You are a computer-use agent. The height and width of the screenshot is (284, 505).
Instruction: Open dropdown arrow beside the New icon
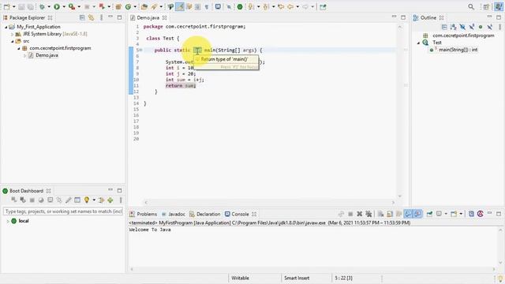[x=14, y=6]
